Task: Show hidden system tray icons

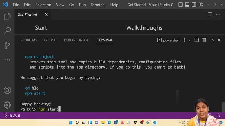Action: pos(180,122)
